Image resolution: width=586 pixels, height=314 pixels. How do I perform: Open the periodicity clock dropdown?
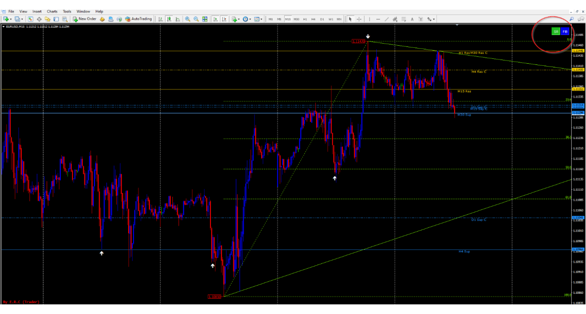[250, 19]
